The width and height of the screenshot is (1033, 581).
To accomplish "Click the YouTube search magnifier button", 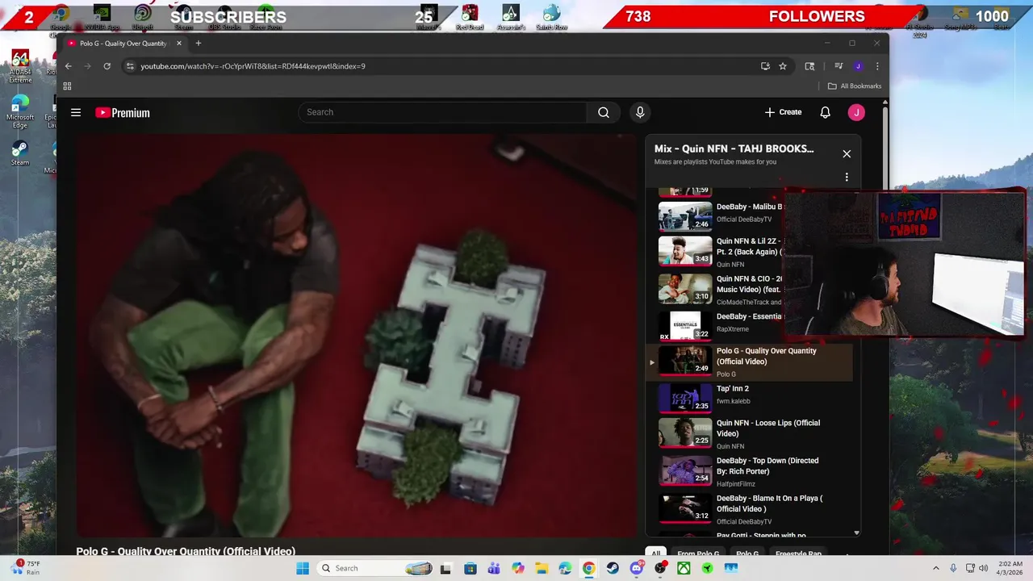I will pyautogui.click(x=604, y=112).
